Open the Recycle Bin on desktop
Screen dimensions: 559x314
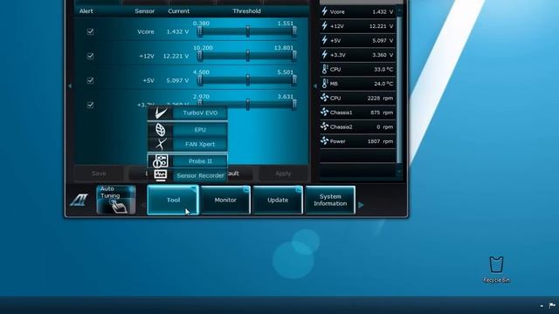[x=496, y=270]
